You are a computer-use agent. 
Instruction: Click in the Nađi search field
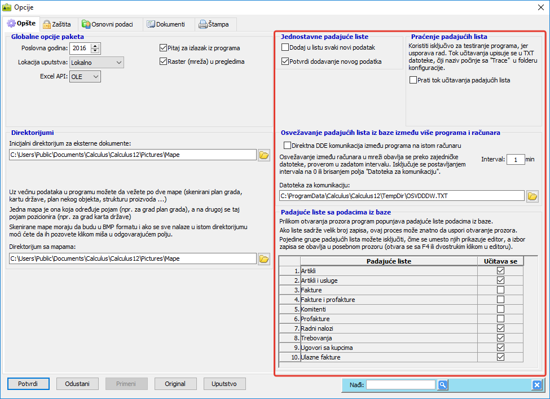click(401, 385)
